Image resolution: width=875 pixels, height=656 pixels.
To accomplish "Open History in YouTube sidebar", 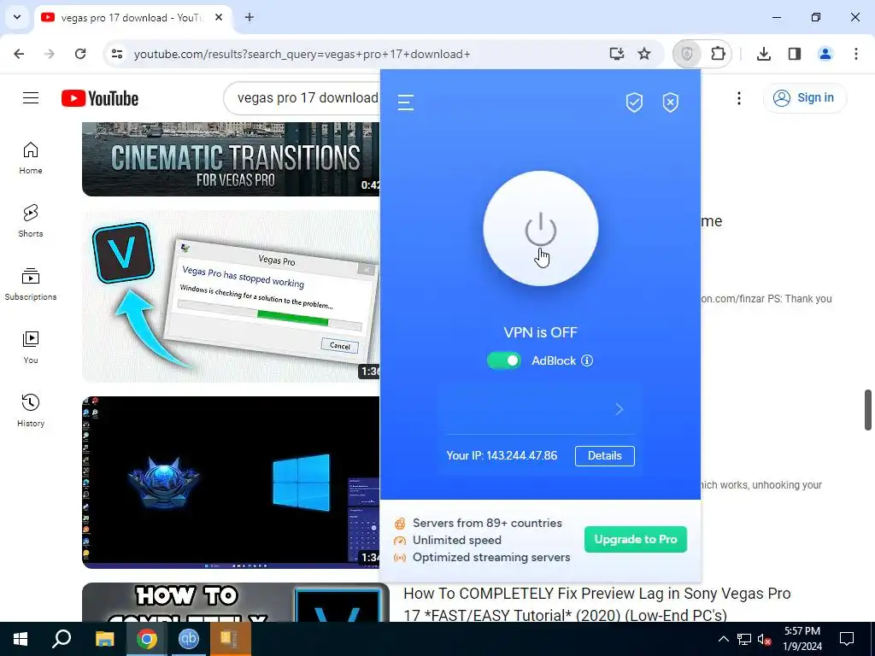I will [x=31, y=411].
